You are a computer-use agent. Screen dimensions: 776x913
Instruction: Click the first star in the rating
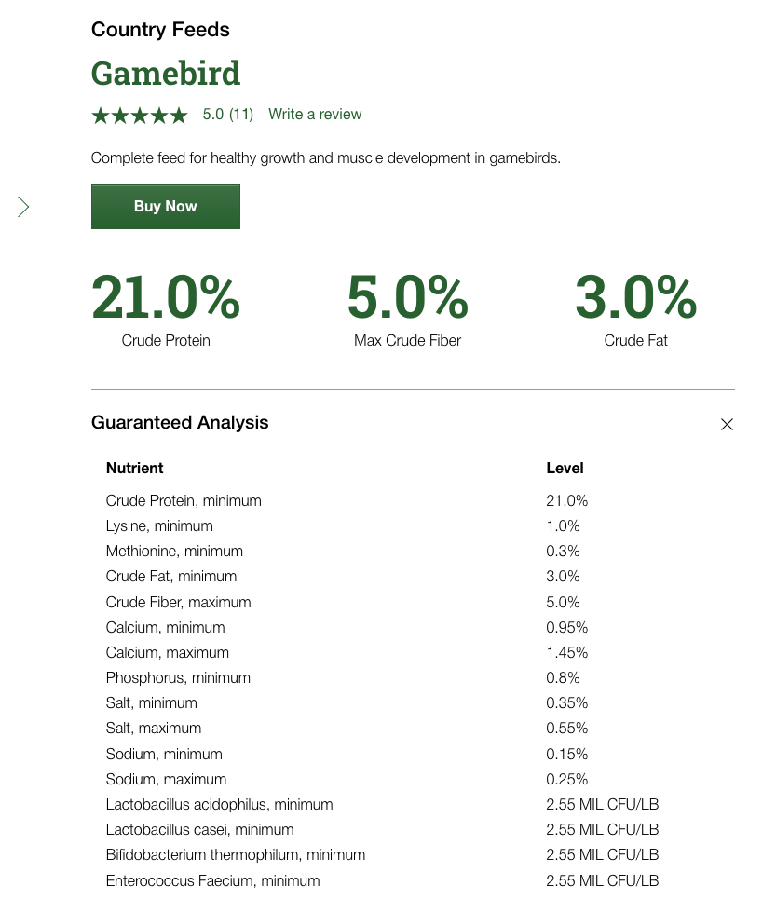(x=101, y=116)
